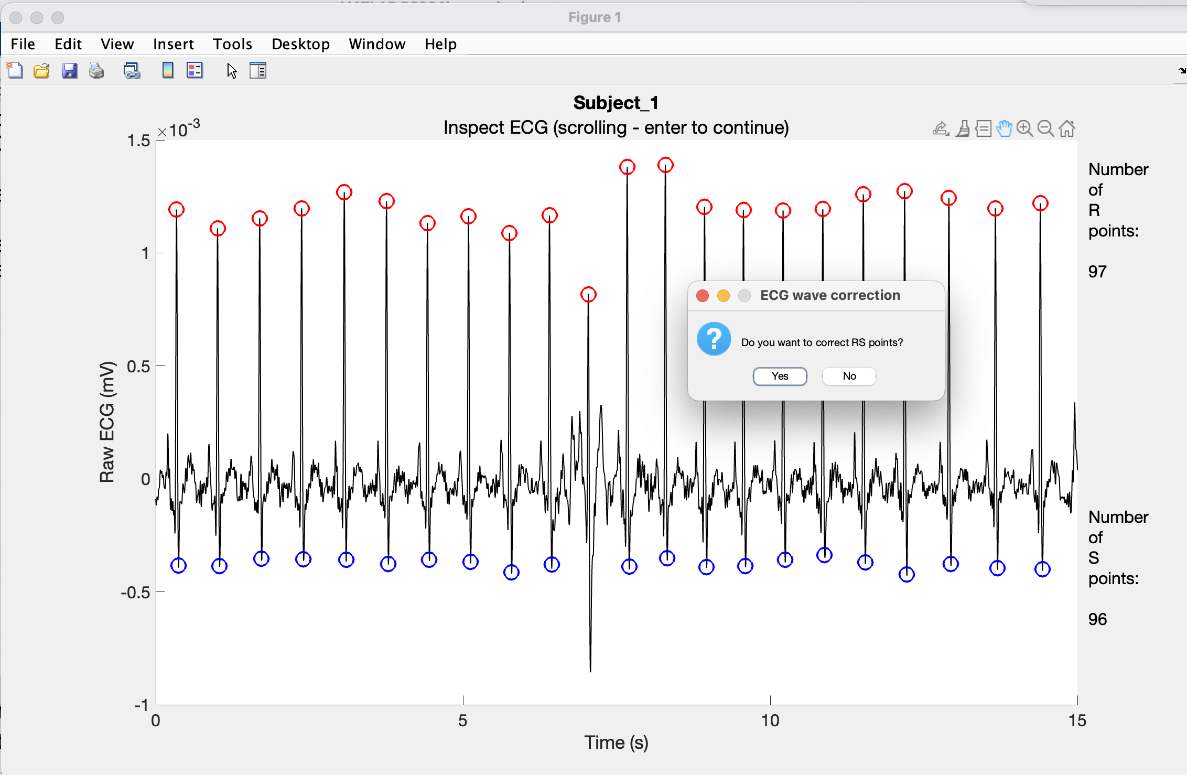Open the Property Inspector toolbar icon

pos(258,70)
